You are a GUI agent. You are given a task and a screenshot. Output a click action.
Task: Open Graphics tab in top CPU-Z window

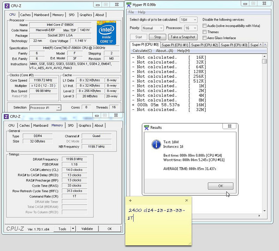[86, 15]
